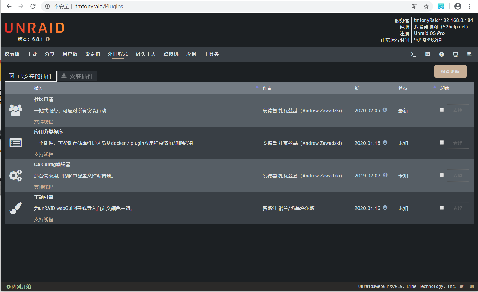Open 支持线程 link under 社区申请
The image size is (478, 292).
(44, 122)
